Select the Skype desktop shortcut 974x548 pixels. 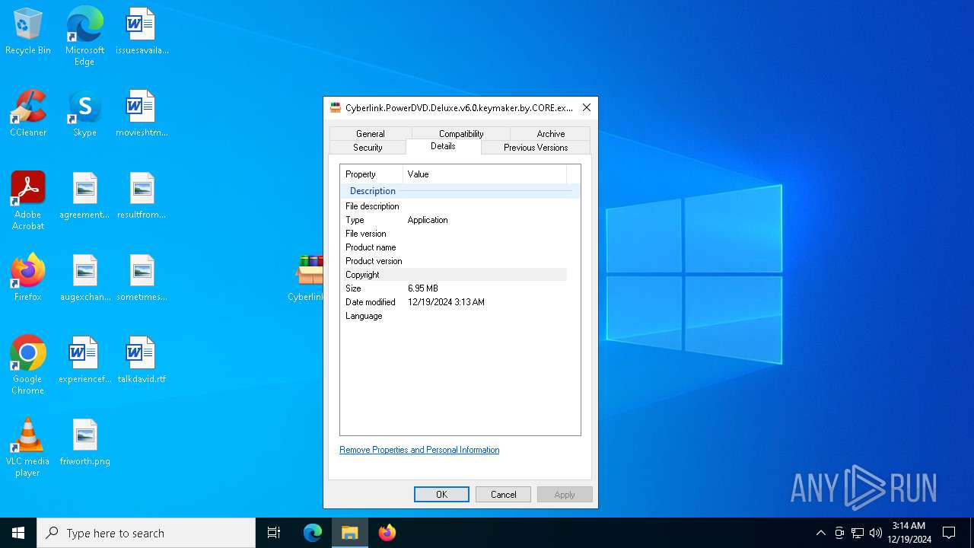click(x=84, y=114)
